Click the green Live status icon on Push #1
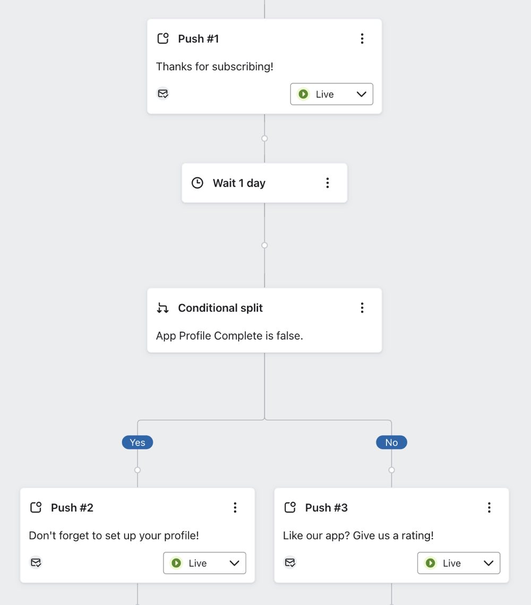Screen dimensions: 531x605 [303, 94]
